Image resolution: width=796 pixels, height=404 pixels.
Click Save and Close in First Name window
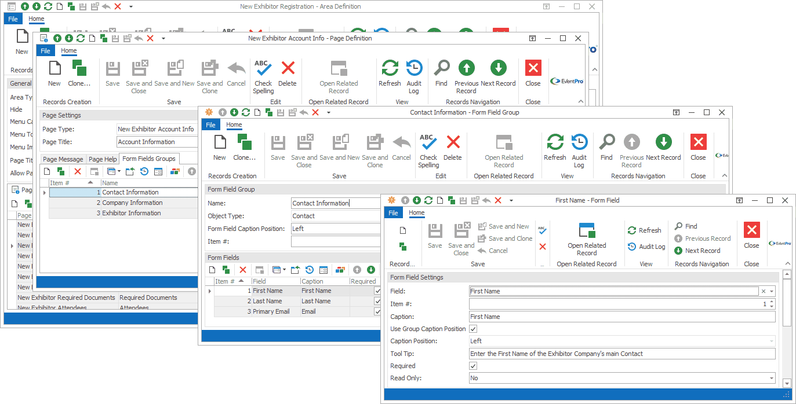click(461, 238)
